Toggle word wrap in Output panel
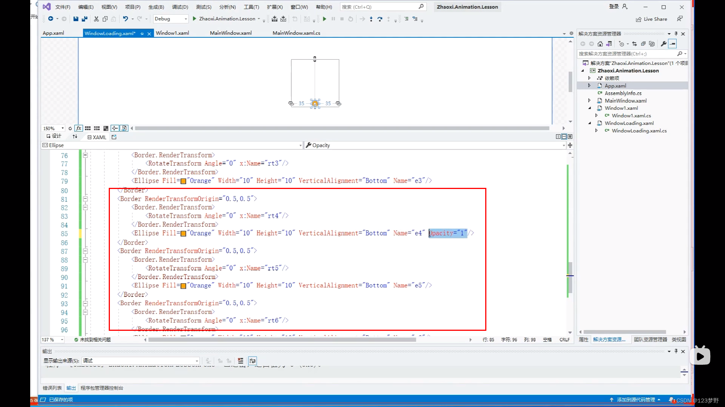Viewport: 725px width, 407px height. (x=253, y=361)
